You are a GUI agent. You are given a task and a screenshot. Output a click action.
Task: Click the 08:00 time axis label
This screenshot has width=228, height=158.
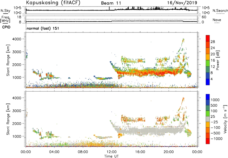click(83, 152)
